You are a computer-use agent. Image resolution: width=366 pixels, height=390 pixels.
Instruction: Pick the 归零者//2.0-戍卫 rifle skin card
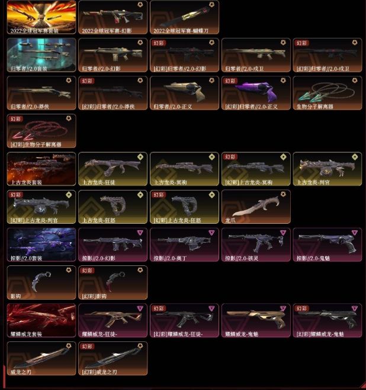[x=256, y=55]
